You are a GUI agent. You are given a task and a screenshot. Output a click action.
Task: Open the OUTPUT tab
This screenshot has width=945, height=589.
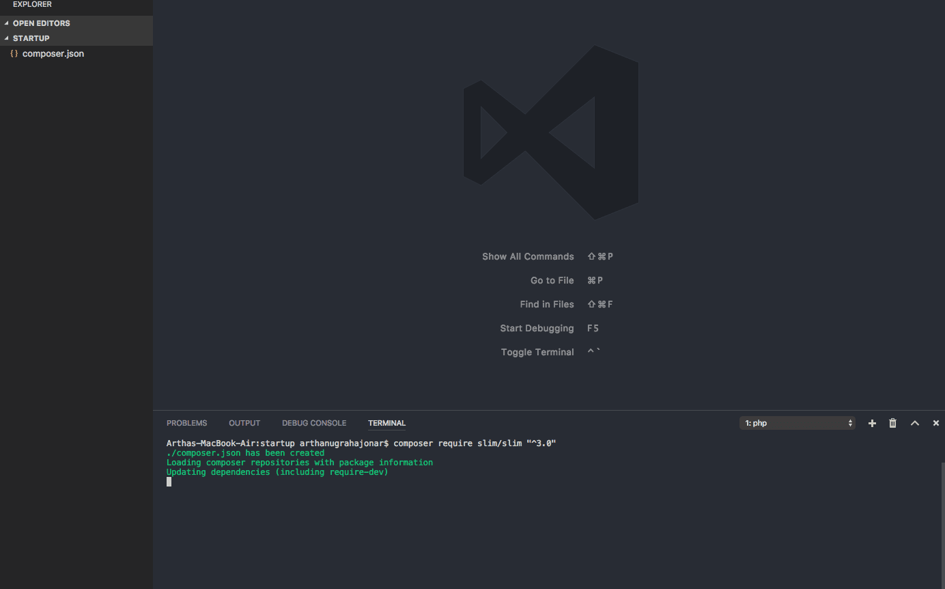(244, 423)
